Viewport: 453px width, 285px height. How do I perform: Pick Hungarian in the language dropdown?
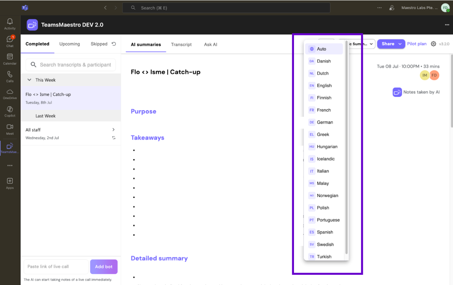pyautogui.click(x=324, y=147)
